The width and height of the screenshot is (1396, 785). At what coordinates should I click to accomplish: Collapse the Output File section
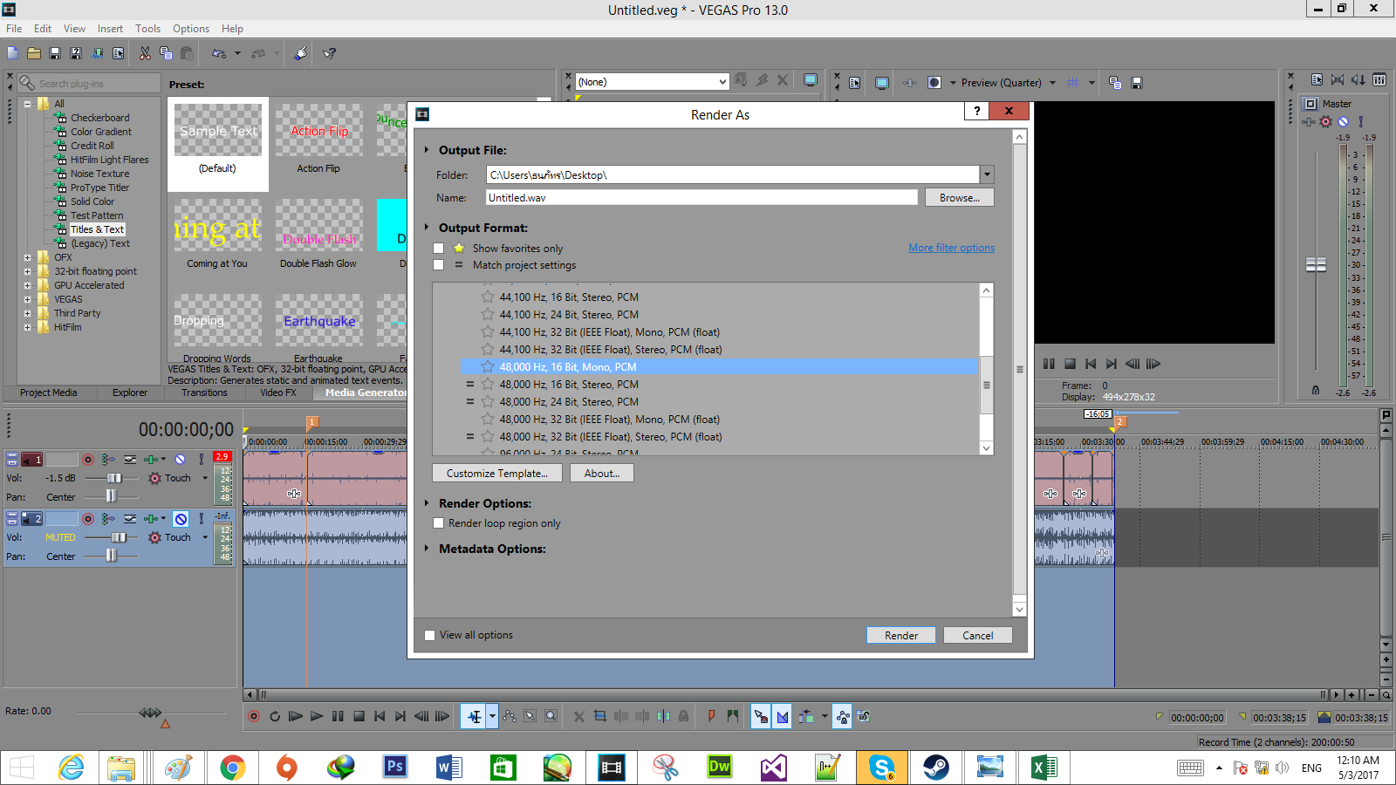click(x=427, y=150)
